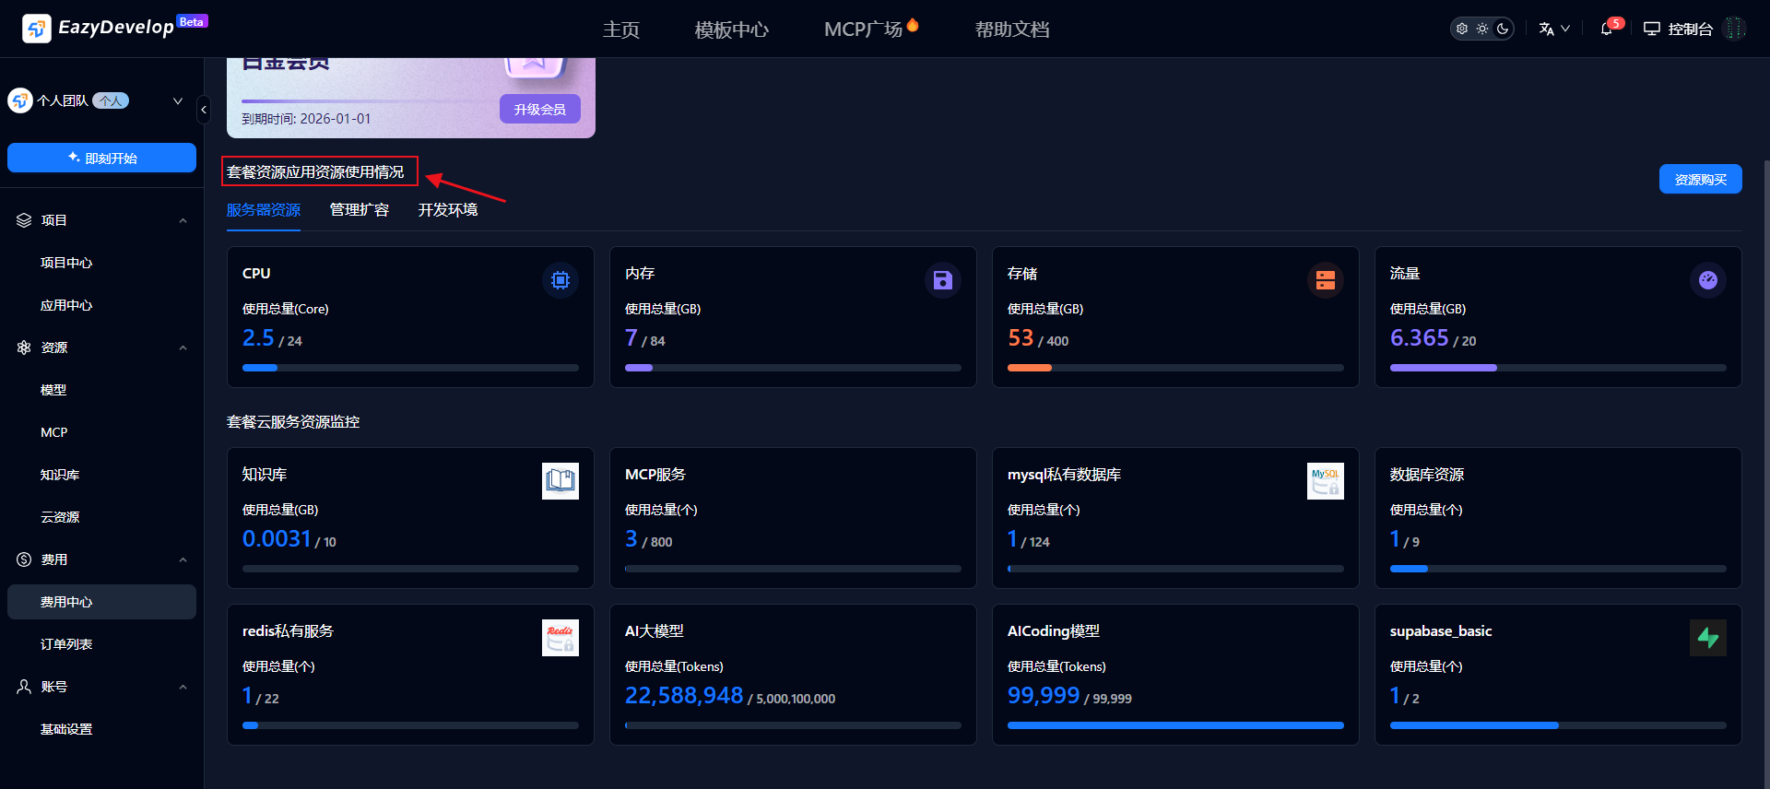Open the notification bell with 5 alerts
The image size is (1770, 789).
(x=1607, y=29)
